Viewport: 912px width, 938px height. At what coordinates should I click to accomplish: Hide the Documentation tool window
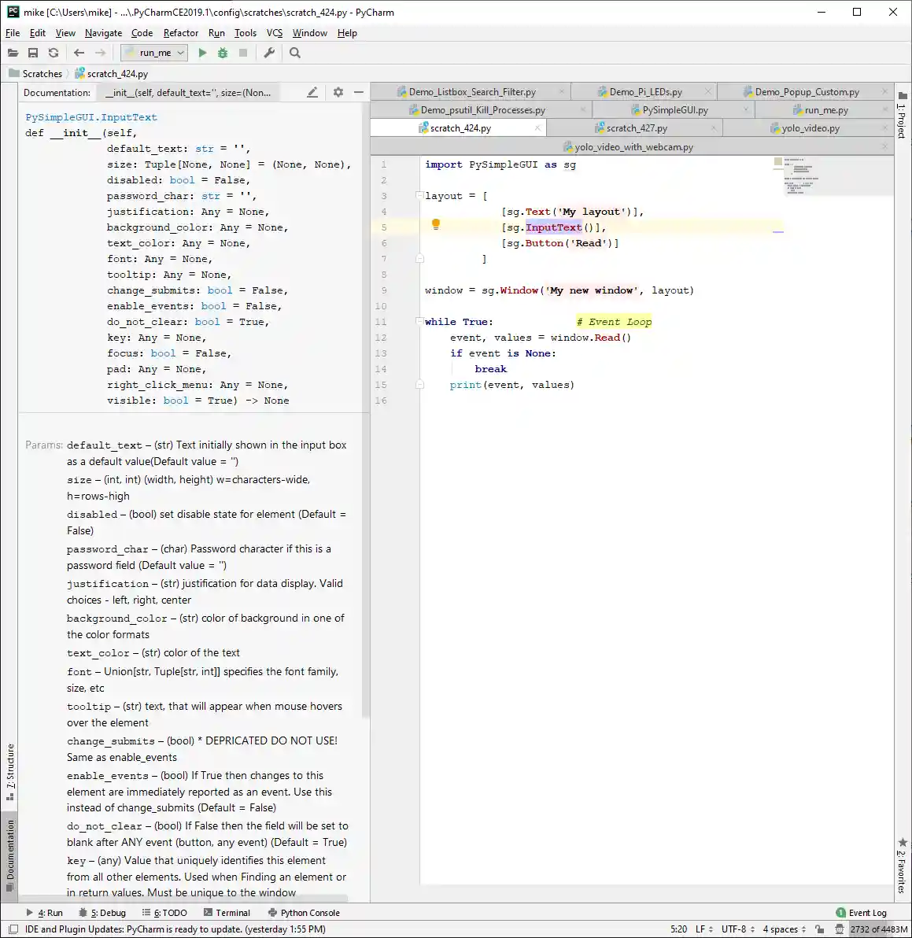(359, 92)
